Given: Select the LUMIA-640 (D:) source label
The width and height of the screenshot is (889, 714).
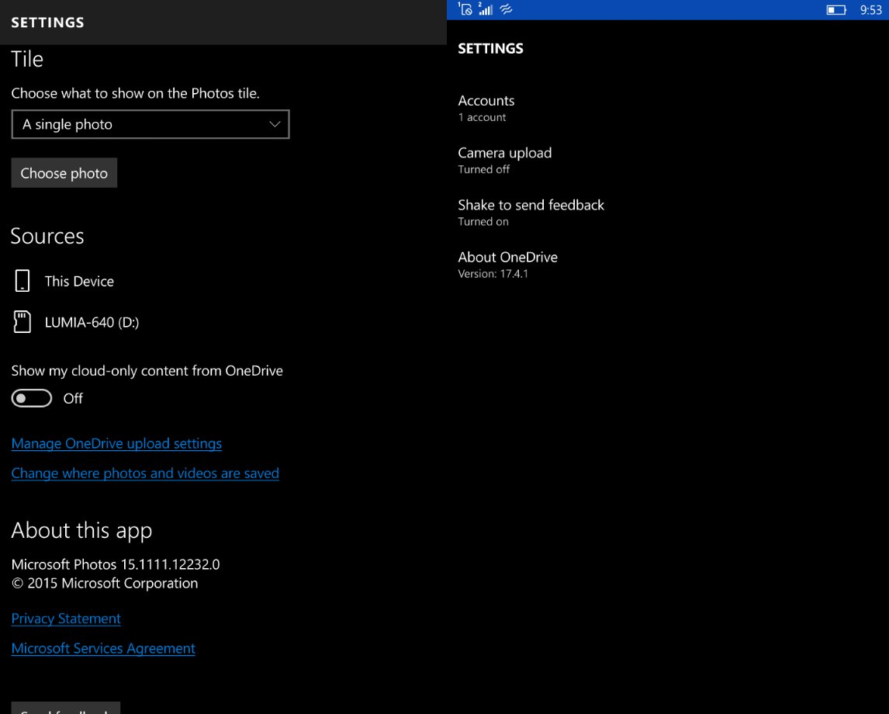Looking at the screenshot, I should tap(92, 322).
